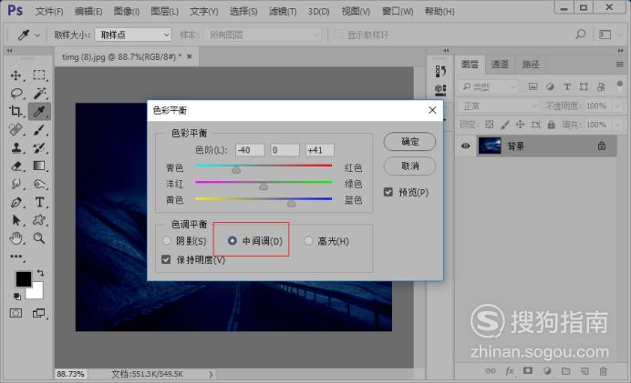Open the 不透明度 opacity dropdown arrow
The image size is (631, 383).
click(616, 106)
